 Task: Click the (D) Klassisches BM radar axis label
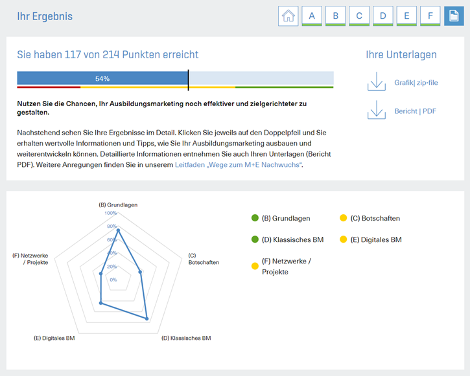pos(186,338)
